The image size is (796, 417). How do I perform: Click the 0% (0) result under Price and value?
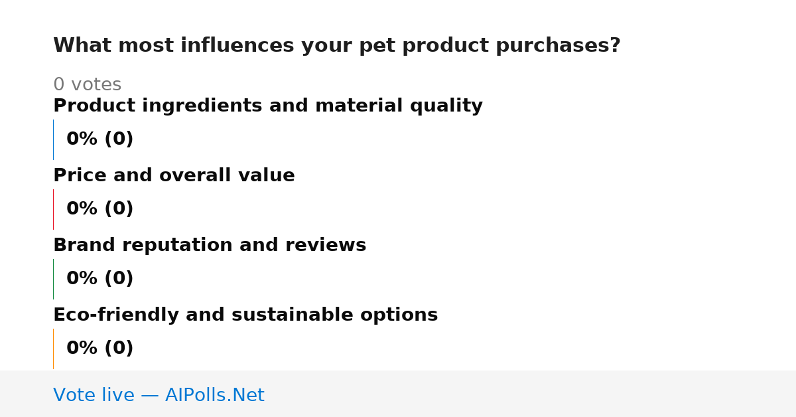click(x=100, y=209)
